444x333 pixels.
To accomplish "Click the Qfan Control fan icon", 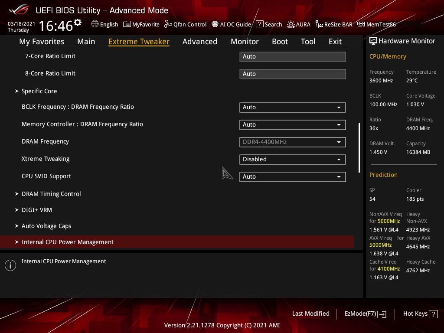I will (x=168, y=24).
